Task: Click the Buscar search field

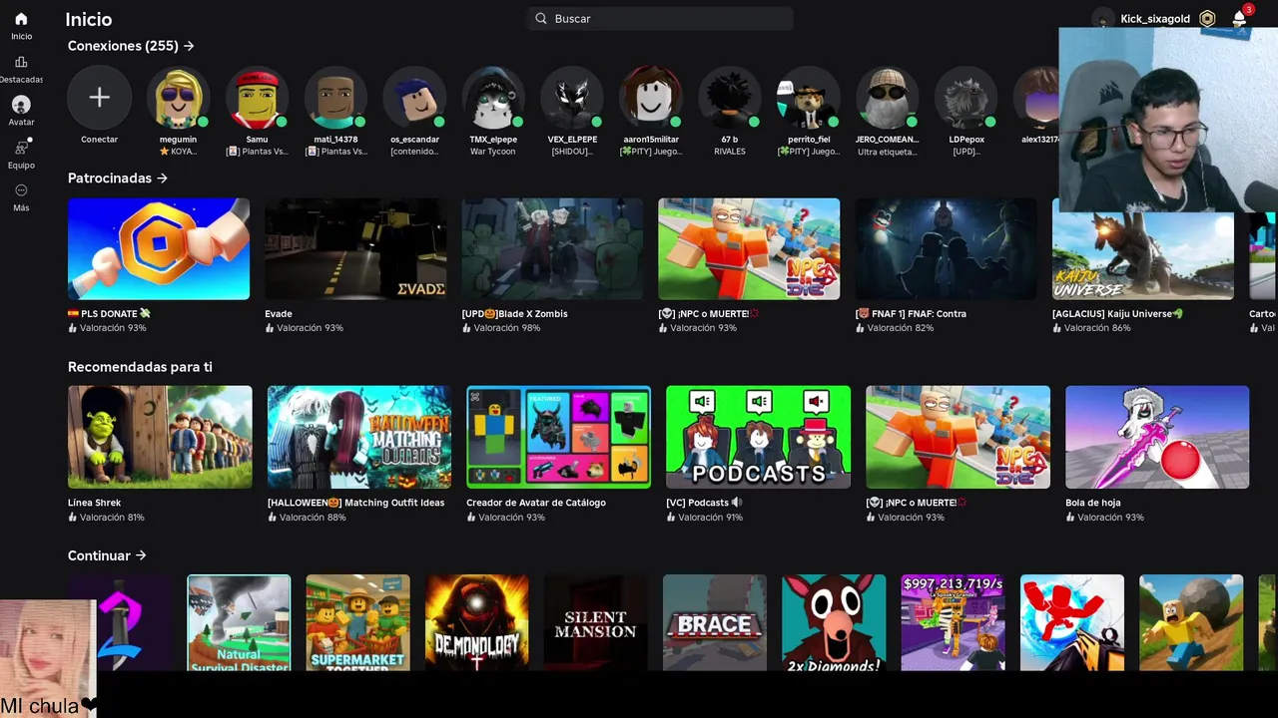Action: (x=660, y=18)
